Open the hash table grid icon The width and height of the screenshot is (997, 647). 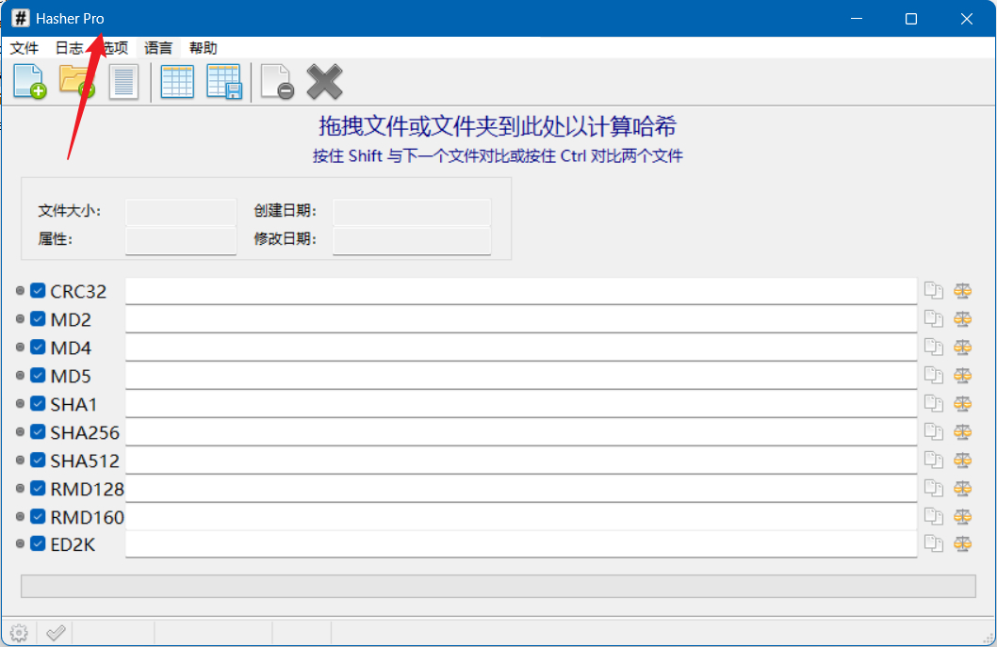click(x=177, y=81)
